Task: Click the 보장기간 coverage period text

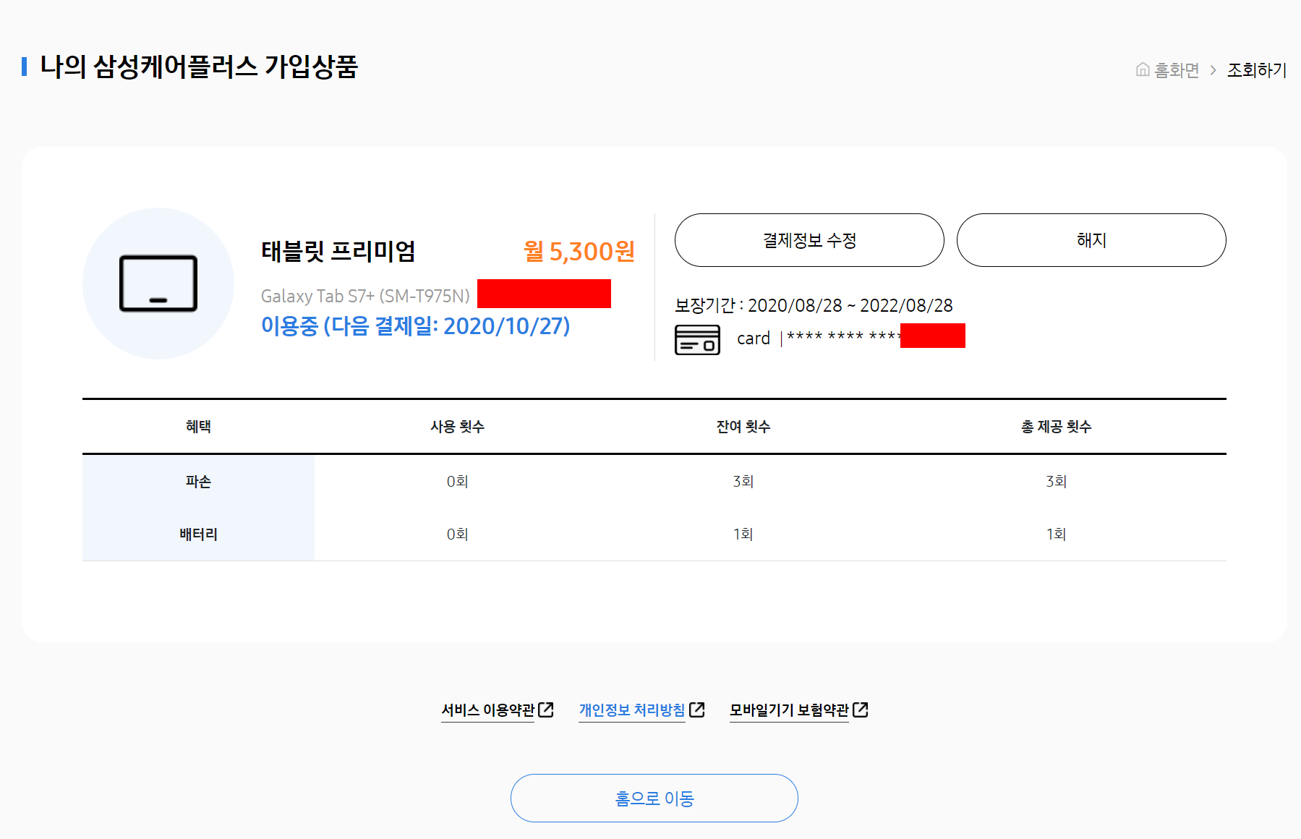Action: [x=814, y=305]
